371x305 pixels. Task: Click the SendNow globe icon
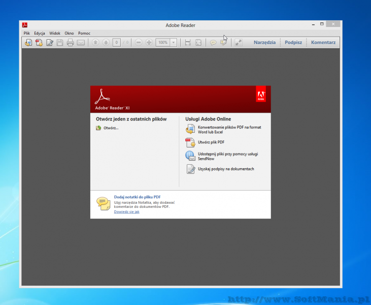pos(190,156)
